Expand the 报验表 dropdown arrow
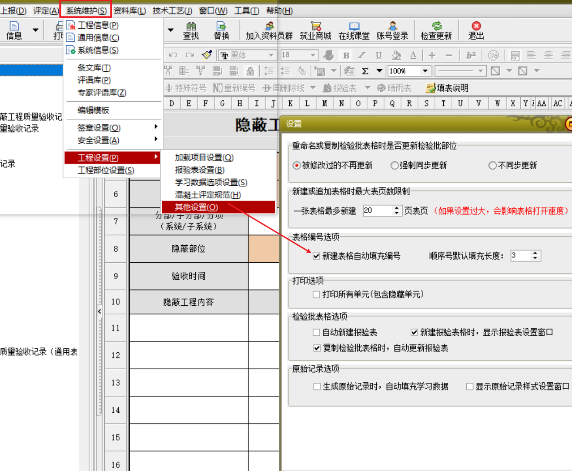This screenshot has width=572, height=471. tap(368, 88)
